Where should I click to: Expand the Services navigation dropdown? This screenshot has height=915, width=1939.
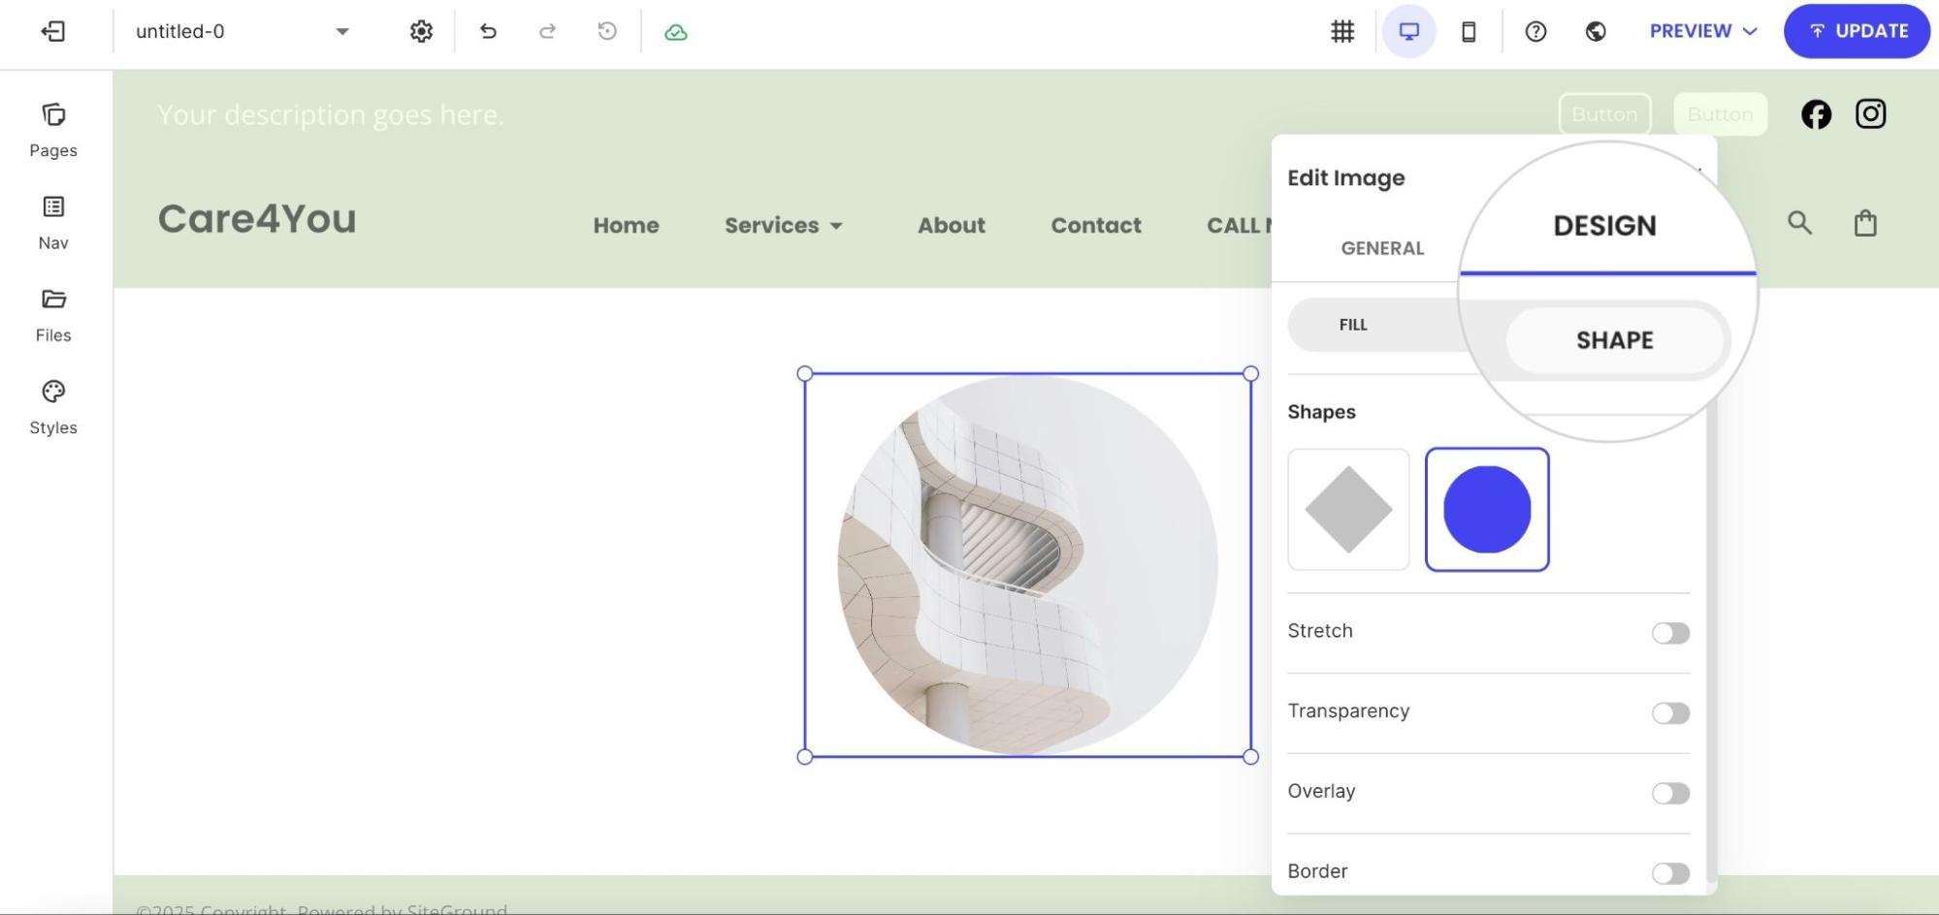pyautogui.click(x=784, y=225)
